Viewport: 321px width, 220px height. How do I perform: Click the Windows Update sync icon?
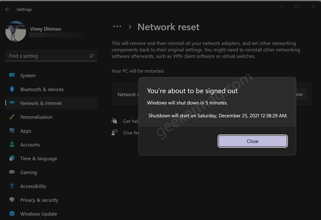tap(12, 214)
